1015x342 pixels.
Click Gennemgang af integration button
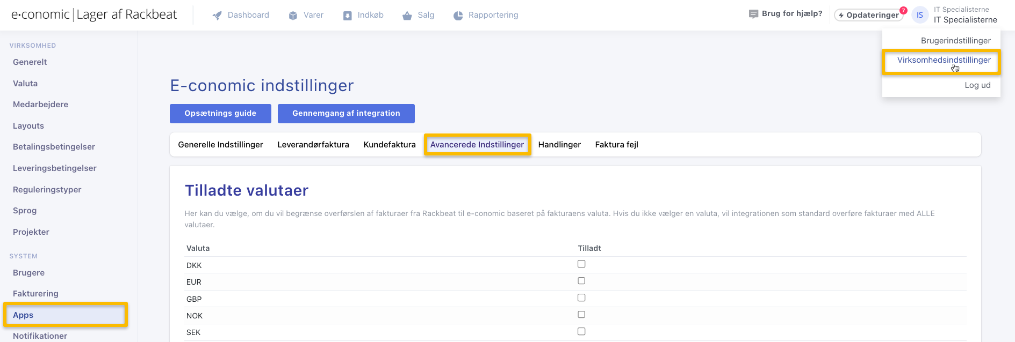346,114
